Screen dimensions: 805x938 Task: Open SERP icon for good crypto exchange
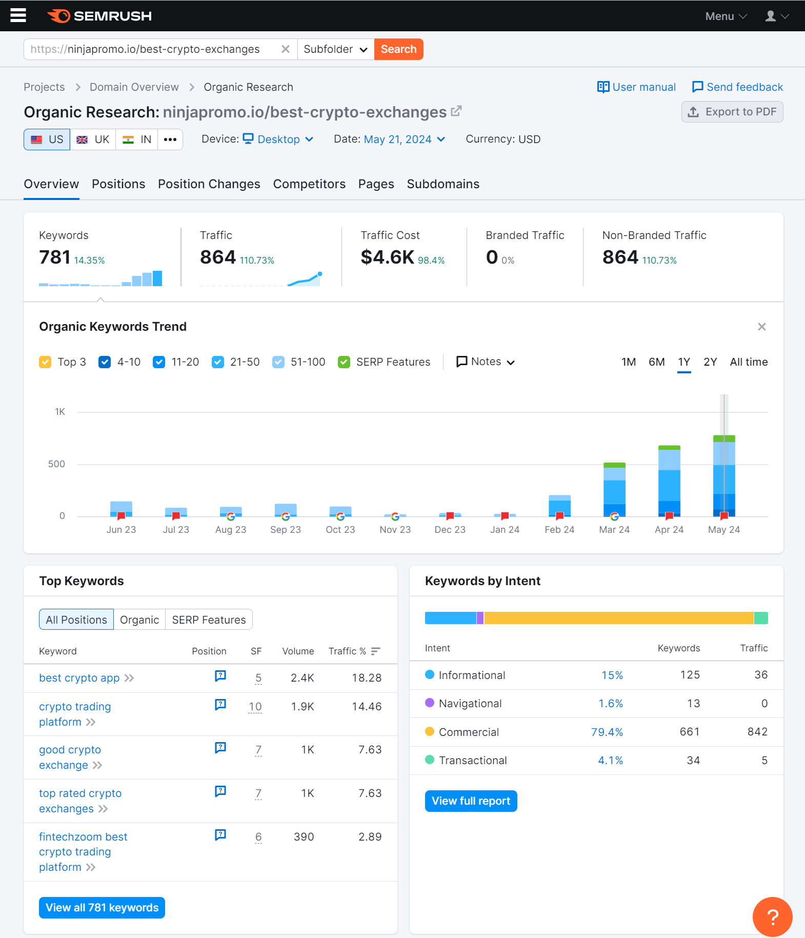click(x=220, y=748)
